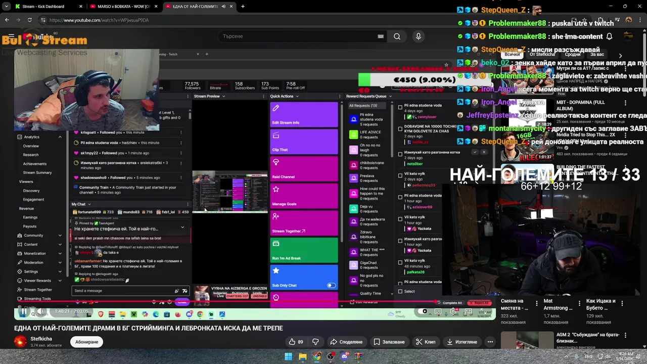Check the DOBAVQNE NA 10000 TOCHKI request checkbox
This screenshot has width=647, height=364.
click(400, 128)
